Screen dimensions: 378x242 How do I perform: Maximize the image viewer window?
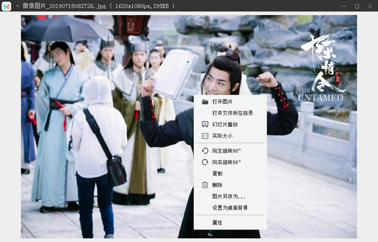[357, 6]
